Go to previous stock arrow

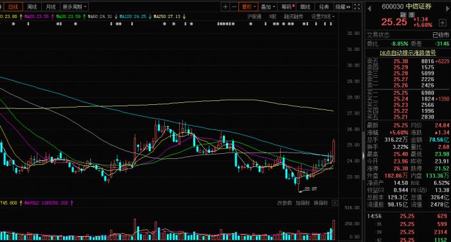click(369, 9)
